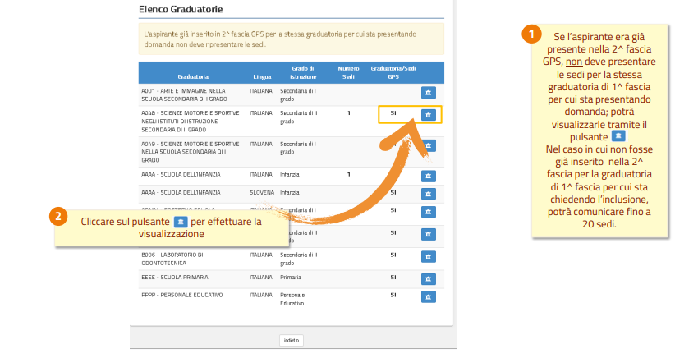Click the Numero Sedi column header

point(348,72)
